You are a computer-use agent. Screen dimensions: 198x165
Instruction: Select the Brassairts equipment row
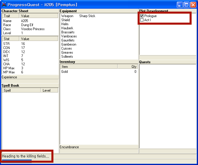point(99,32)
